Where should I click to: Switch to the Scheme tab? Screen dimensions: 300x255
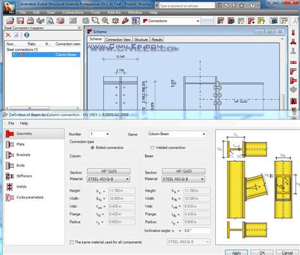point(96,39)
